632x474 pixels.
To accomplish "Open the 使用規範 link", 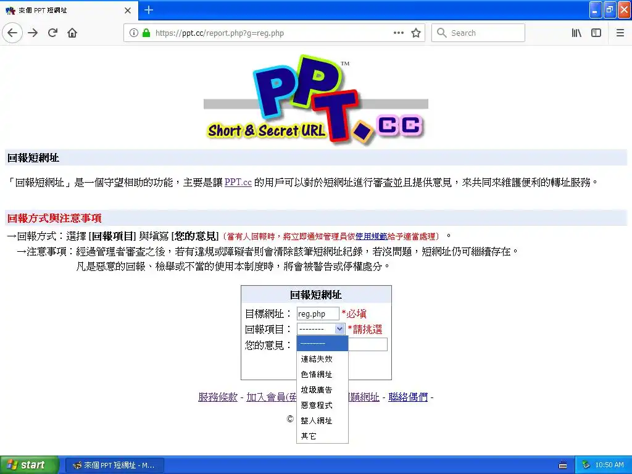I will coord(371,236).
